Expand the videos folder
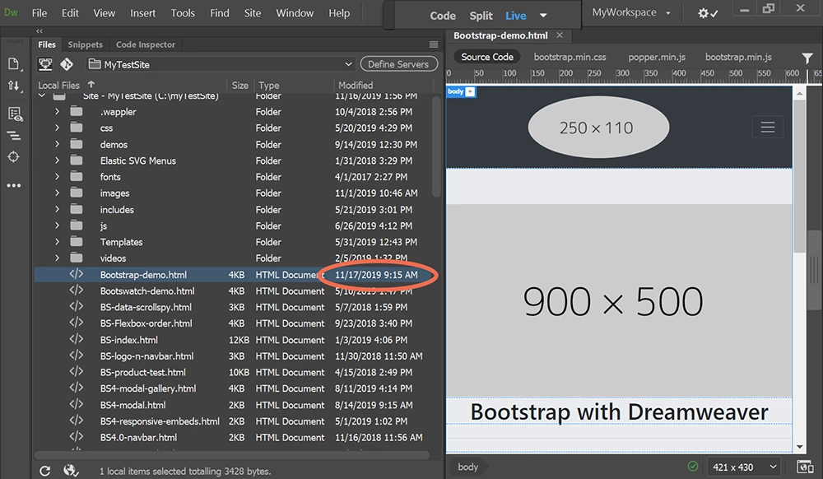The width and height of the screenshot is (823, 479). pos(57,258)
